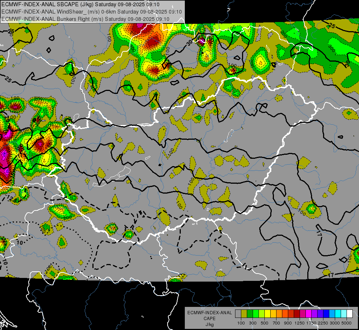Screen dimensions: 359x330
Task: Select the olive swatch in the CAPE legend
Action: (244, 313)
